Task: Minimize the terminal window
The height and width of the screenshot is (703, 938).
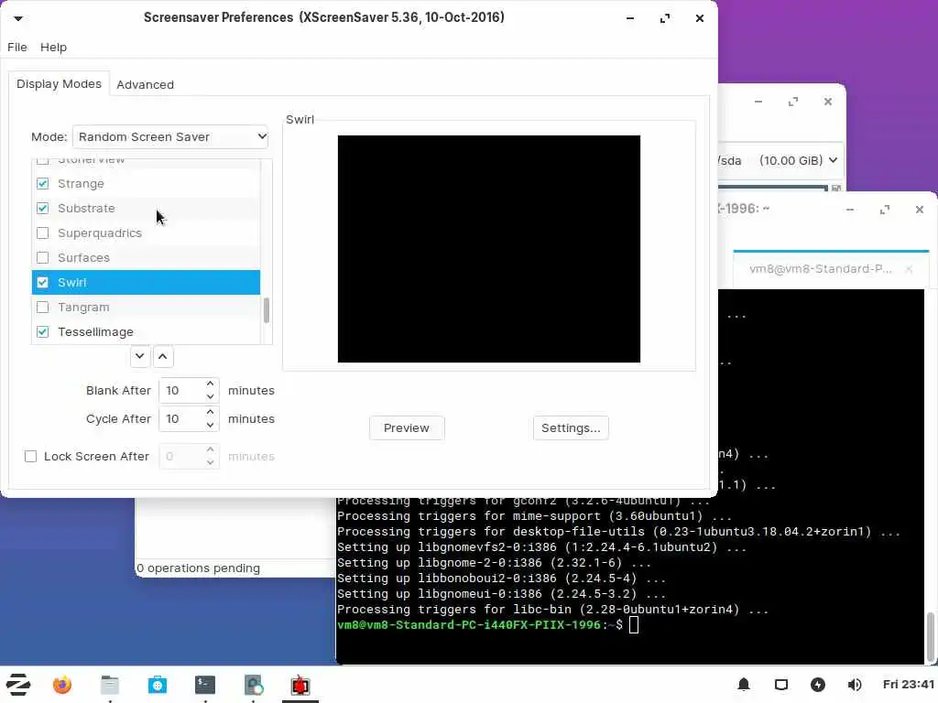Action: [x=850, y=210]
